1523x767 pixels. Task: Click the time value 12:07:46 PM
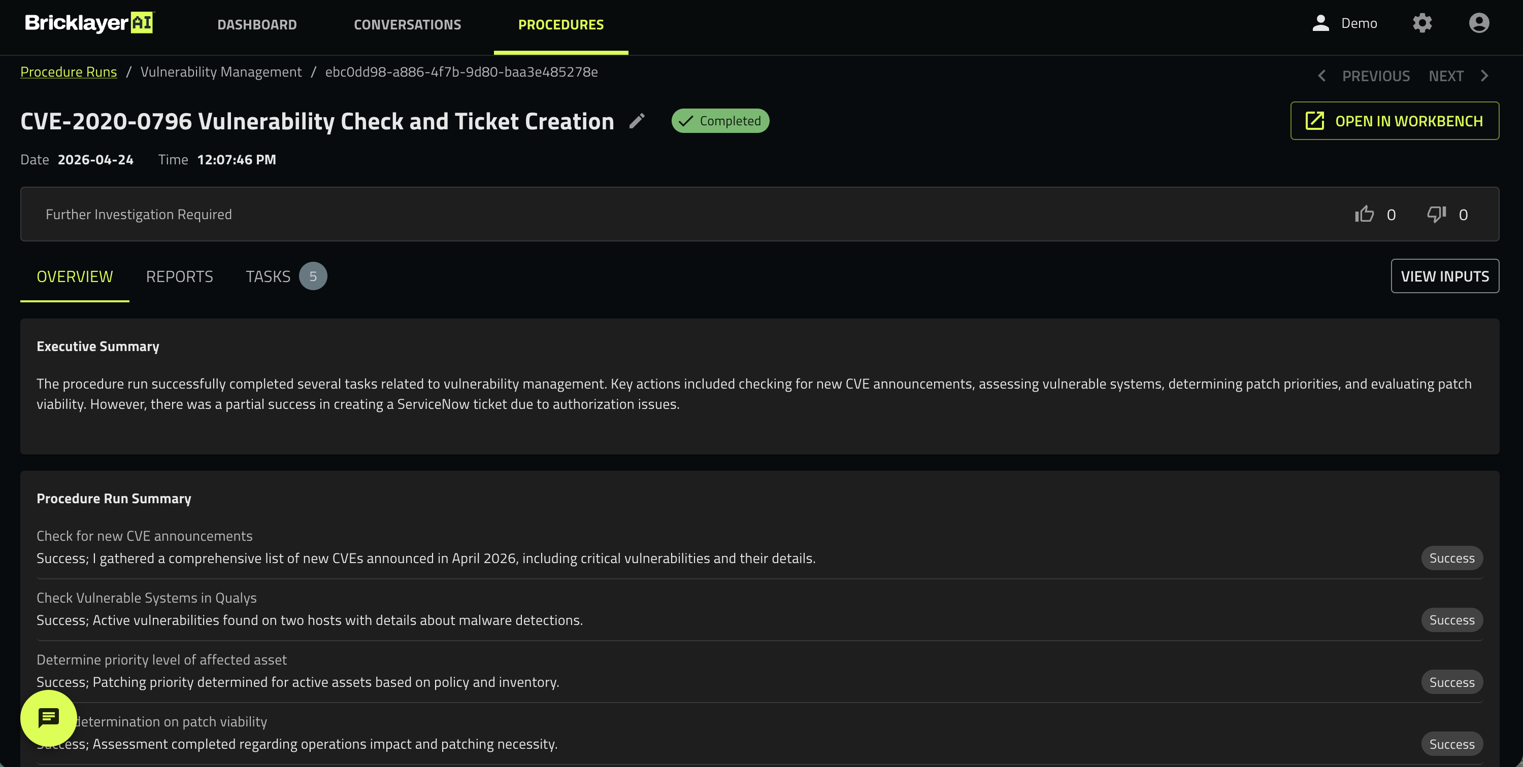pos(237,160)
